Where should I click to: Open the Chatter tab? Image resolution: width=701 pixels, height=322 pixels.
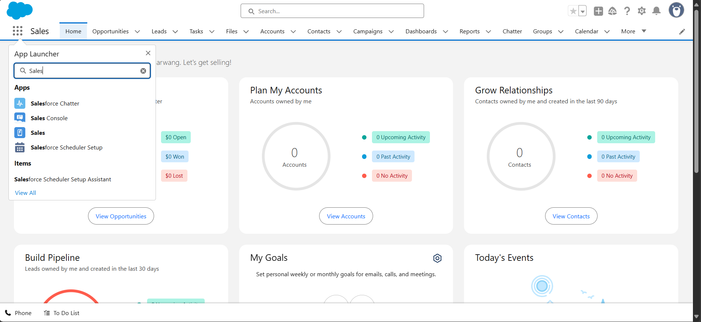(x=512, y=31)
